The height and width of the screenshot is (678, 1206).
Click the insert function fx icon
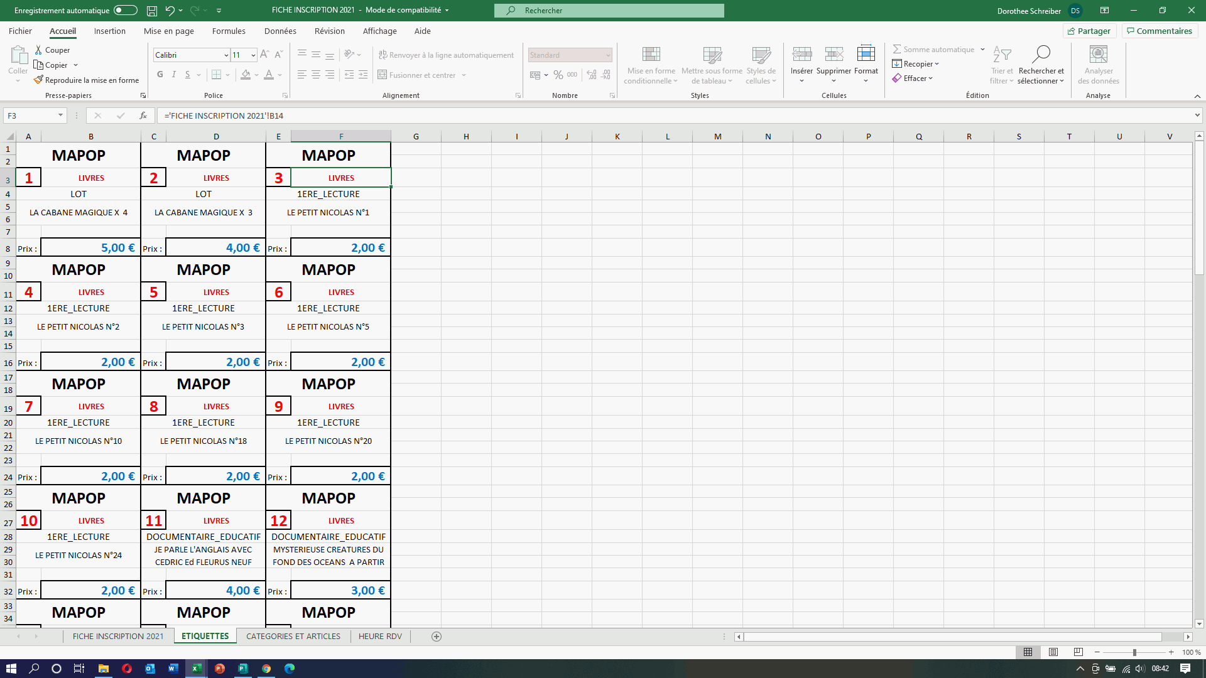point(143,116)
